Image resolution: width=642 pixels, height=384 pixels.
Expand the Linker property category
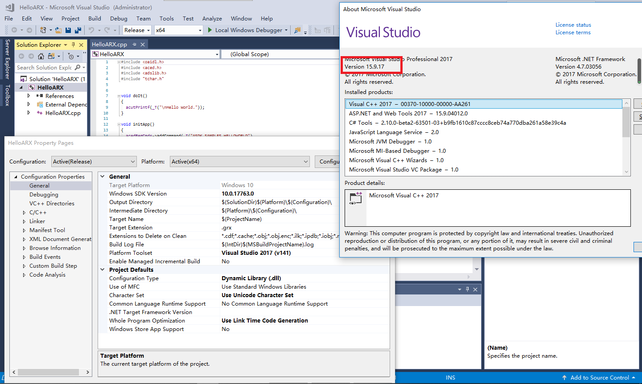24,221
